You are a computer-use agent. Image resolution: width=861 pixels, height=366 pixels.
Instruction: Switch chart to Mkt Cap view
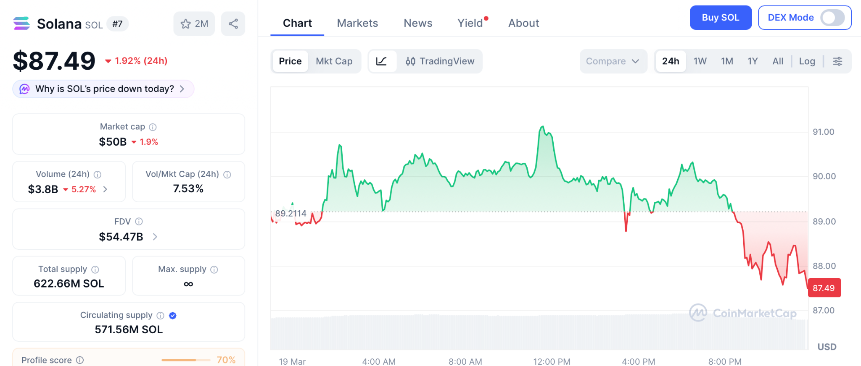click(334, 61)
